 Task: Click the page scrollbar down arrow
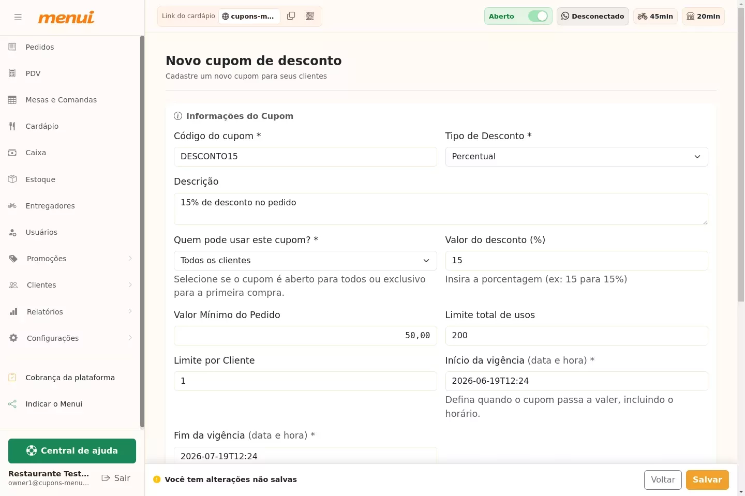pos(741,492)
